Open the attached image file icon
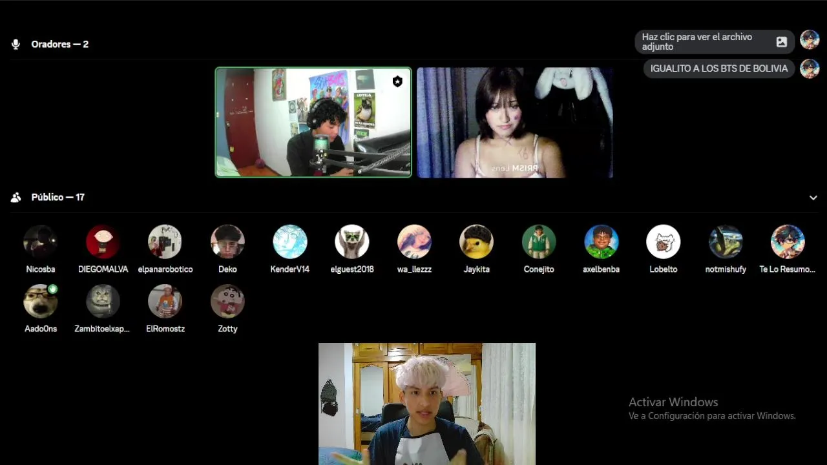The width and height of the screenshot is (827, 465). (782, 42)
